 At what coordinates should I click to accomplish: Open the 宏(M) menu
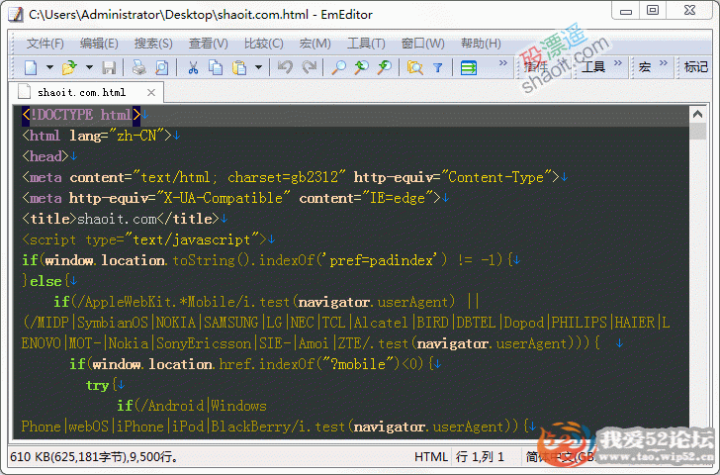315,44
